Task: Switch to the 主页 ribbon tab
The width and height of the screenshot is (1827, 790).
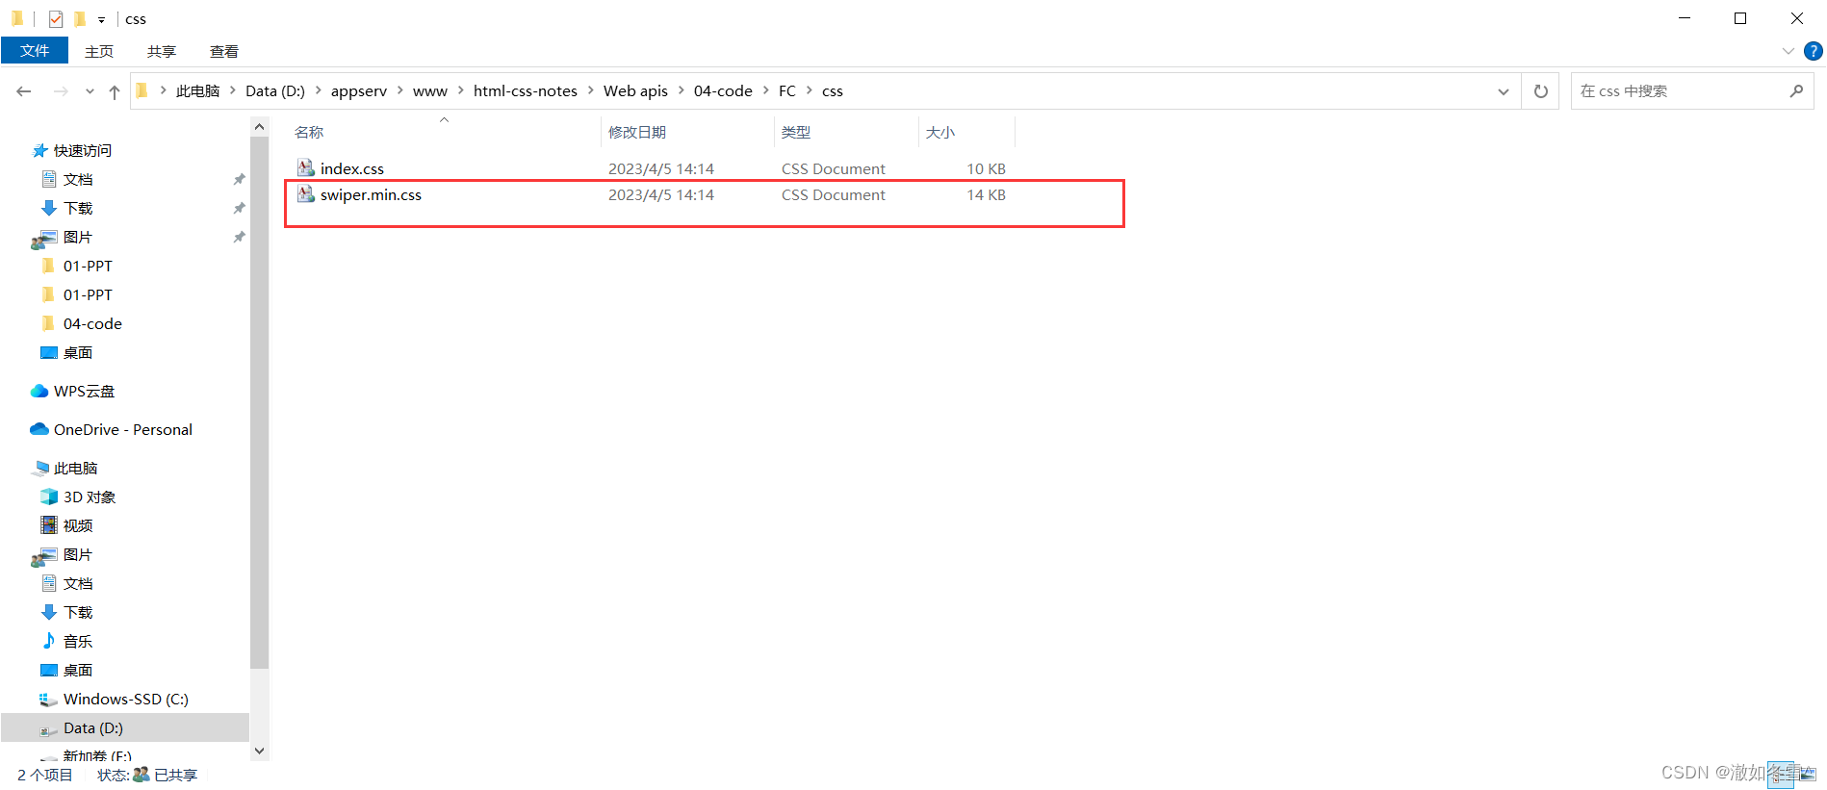Action: click(x=99, y=51)
